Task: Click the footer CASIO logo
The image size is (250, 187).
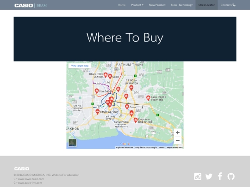Action: coord(22,169)
